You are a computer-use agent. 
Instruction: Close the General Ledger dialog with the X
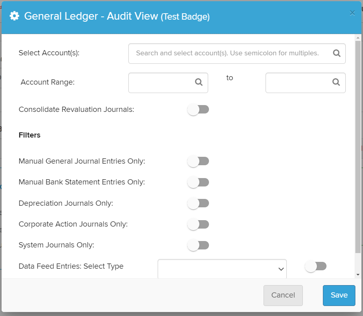coord(352,13)
